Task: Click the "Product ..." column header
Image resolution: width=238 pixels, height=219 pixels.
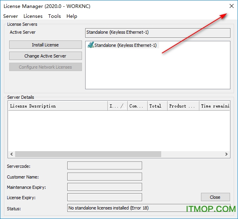Action: [x=183, y=106]
